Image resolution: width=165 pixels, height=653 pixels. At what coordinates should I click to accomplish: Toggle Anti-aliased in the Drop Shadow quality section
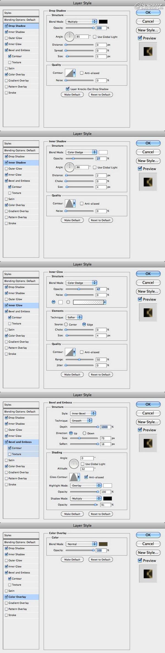coord(82,73)
